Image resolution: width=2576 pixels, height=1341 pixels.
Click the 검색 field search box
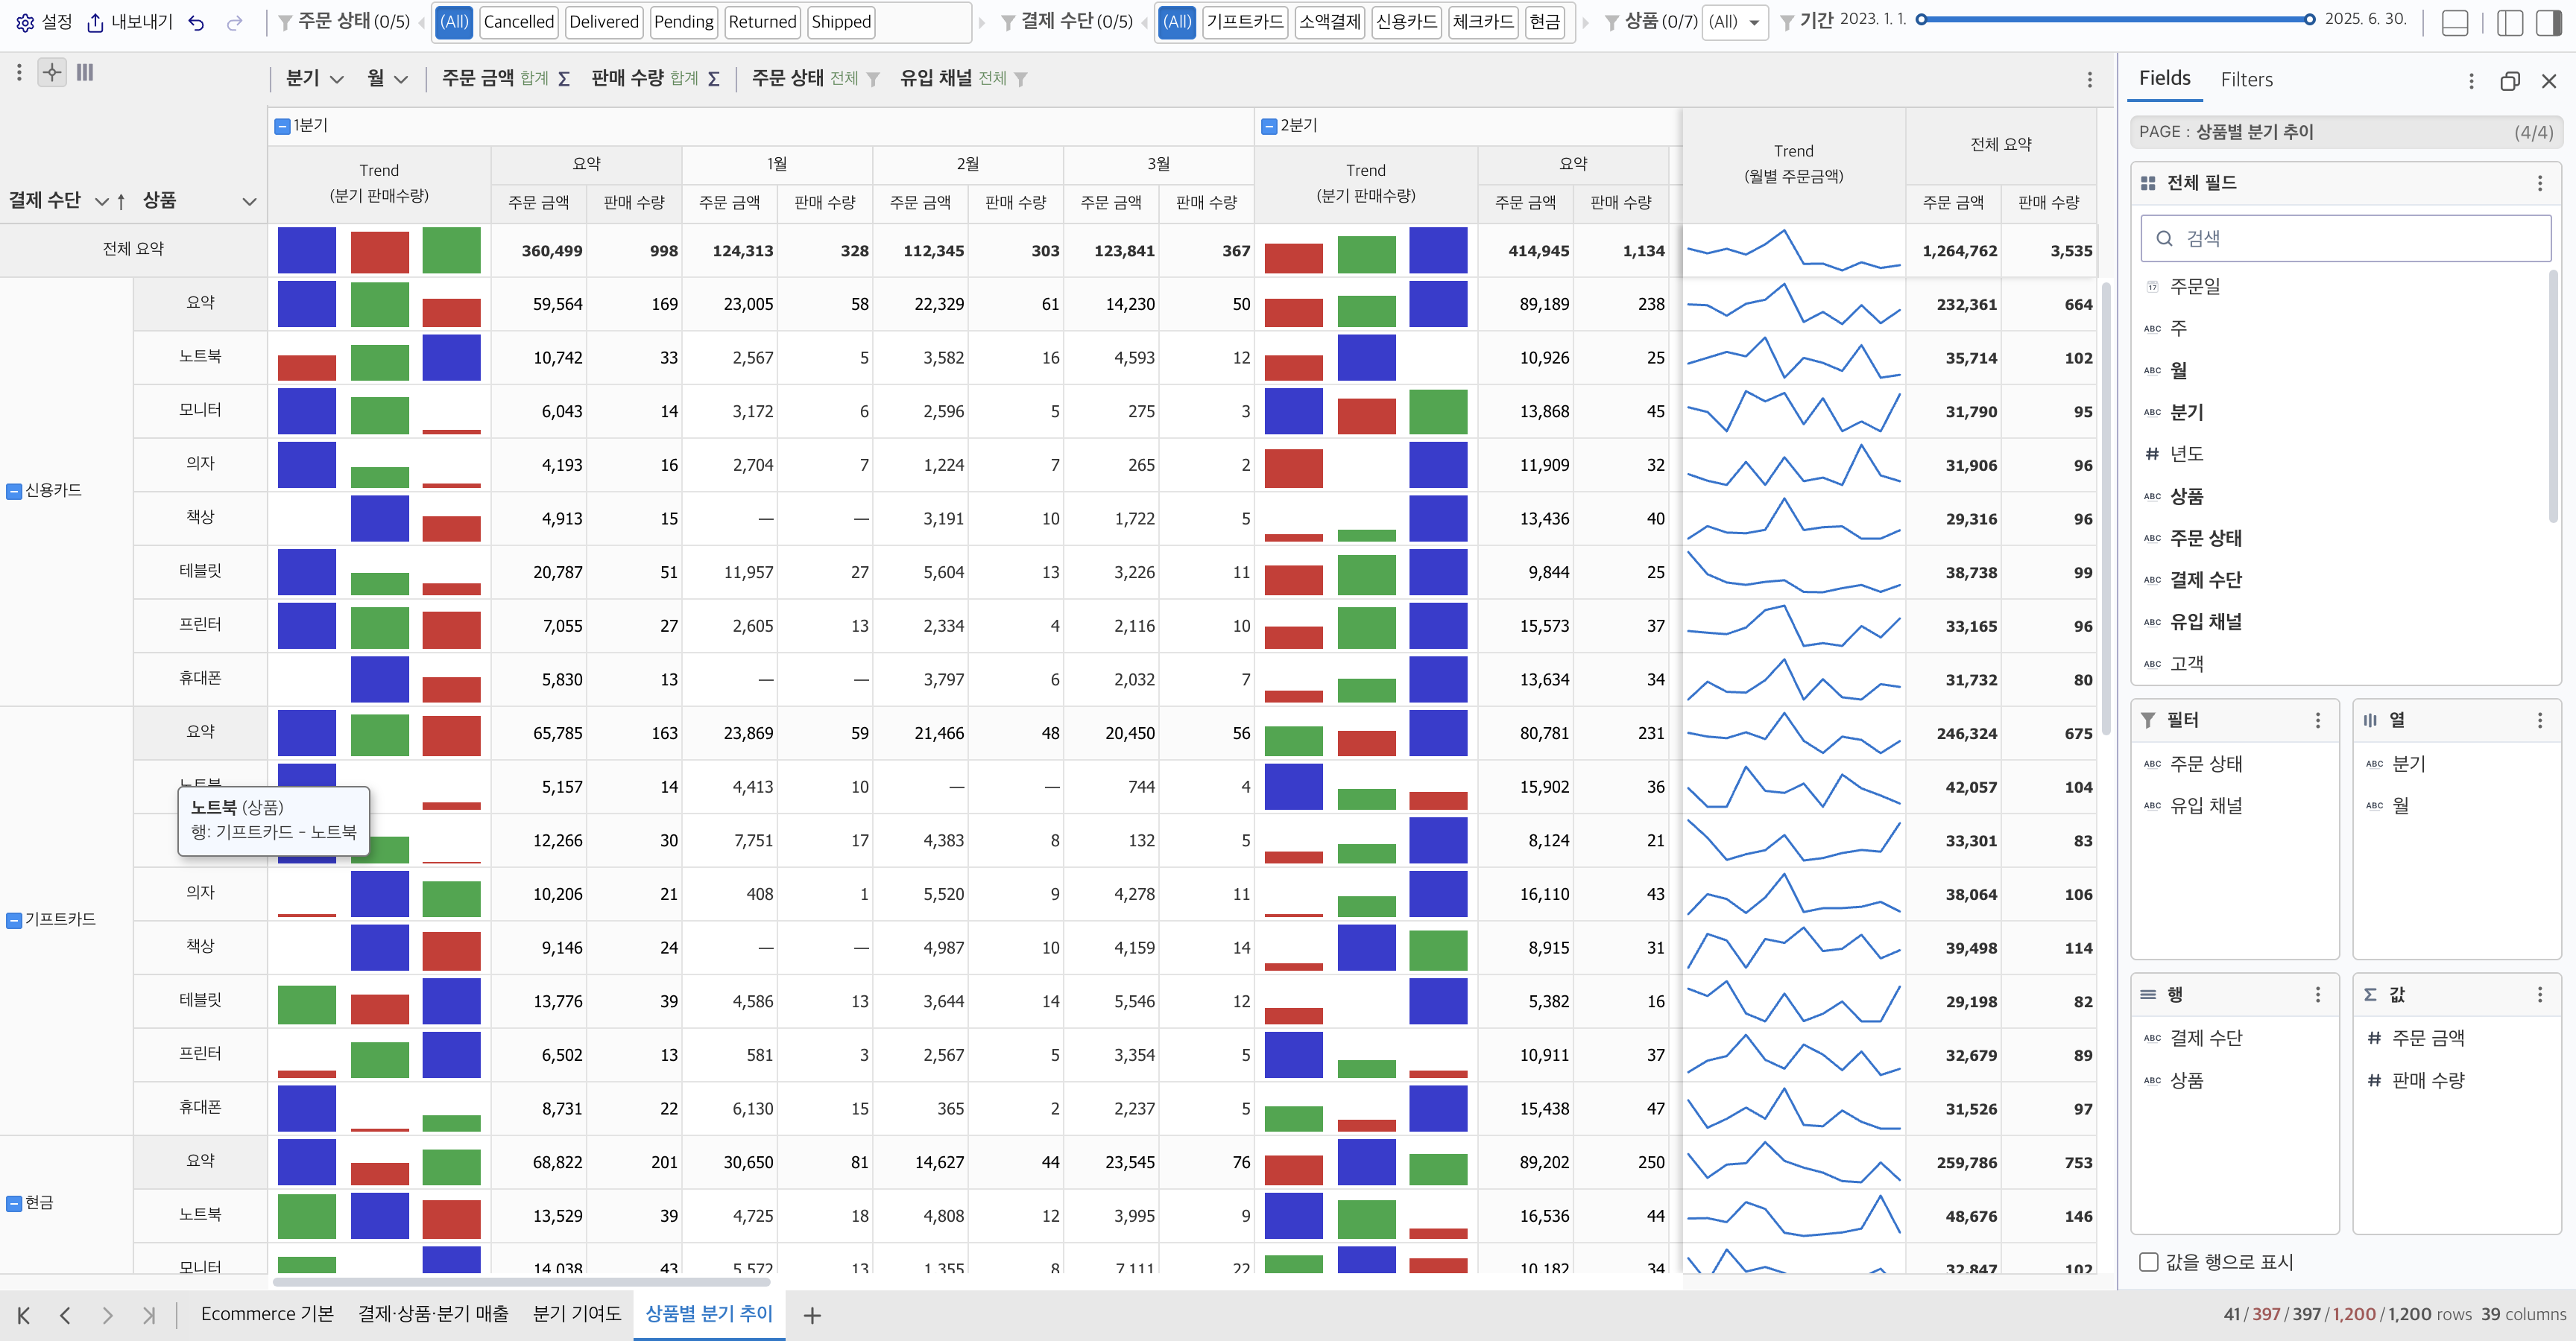pos(2346,238)
